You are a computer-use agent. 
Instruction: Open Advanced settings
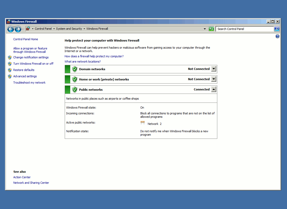[25, 76]
